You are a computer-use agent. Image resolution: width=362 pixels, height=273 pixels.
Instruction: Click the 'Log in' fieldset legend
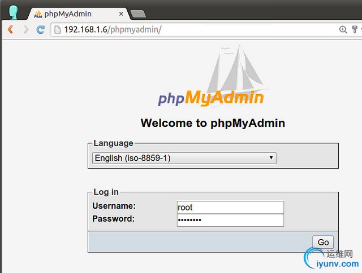106,192
